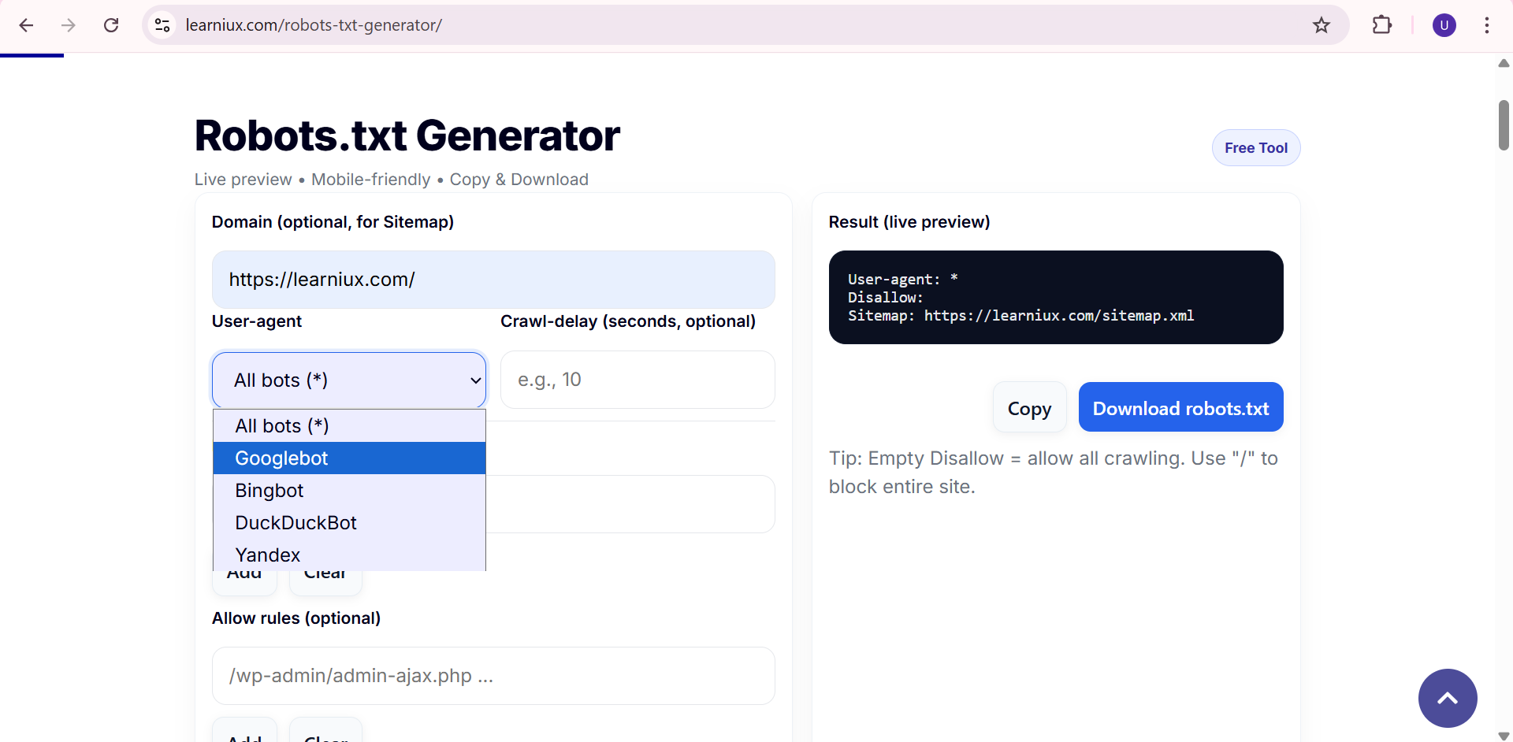Bookmark this page with the star icon
1513x742 pixels.
tap(1321, 25)
